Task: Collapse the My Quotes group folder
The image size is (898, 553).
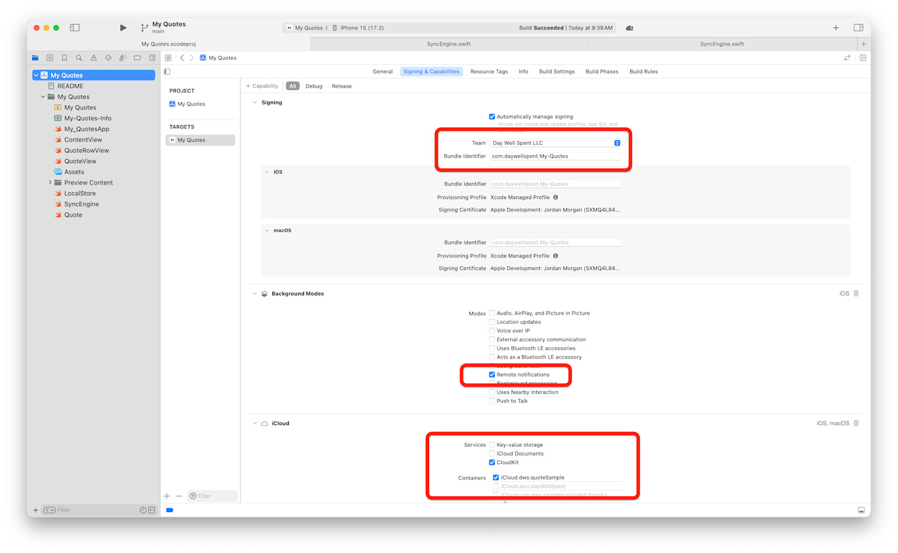Action: tap(43, 97)
